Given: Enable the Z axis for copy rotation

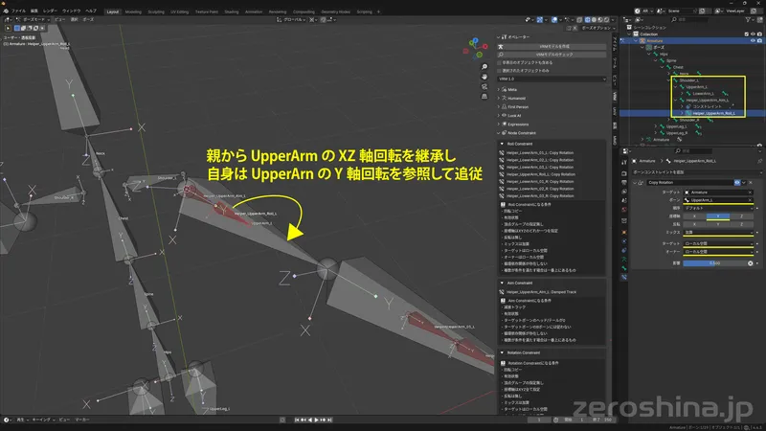Looking at the screenshot, I should (x=741, y=216).
